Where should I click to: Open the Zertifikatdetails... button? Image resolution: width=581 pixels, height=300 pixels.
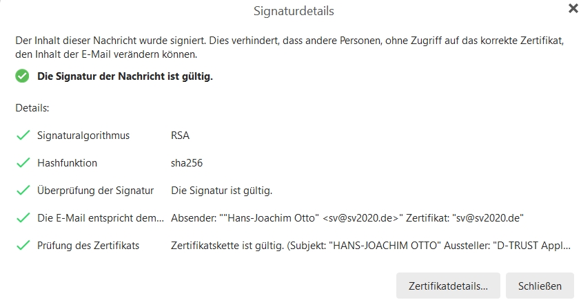point(448,286)
